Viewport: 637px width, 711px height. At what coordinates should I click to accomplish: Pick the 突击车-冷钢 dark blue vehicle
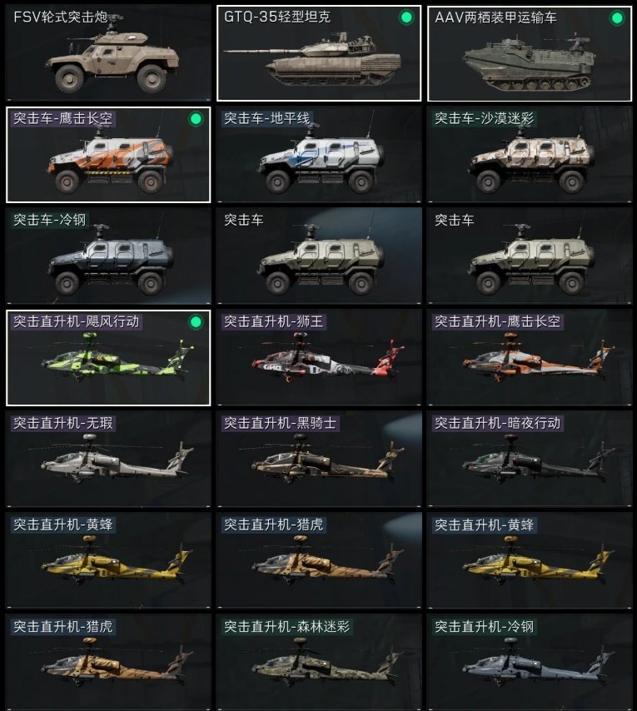(x=108, y=256)
